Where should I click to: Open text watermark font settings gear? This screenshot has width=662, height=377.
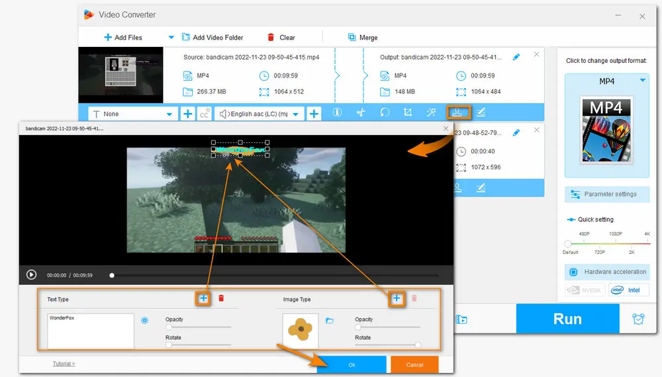point(144,321)
